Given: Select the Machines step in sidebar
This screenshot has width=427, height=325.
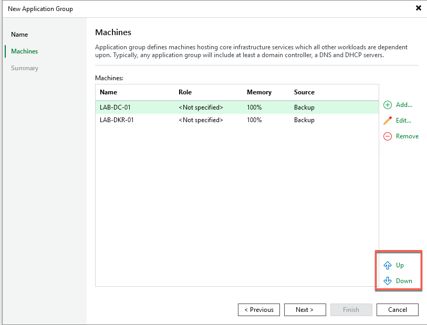Looking at the screenshot, I should (24, 51).
